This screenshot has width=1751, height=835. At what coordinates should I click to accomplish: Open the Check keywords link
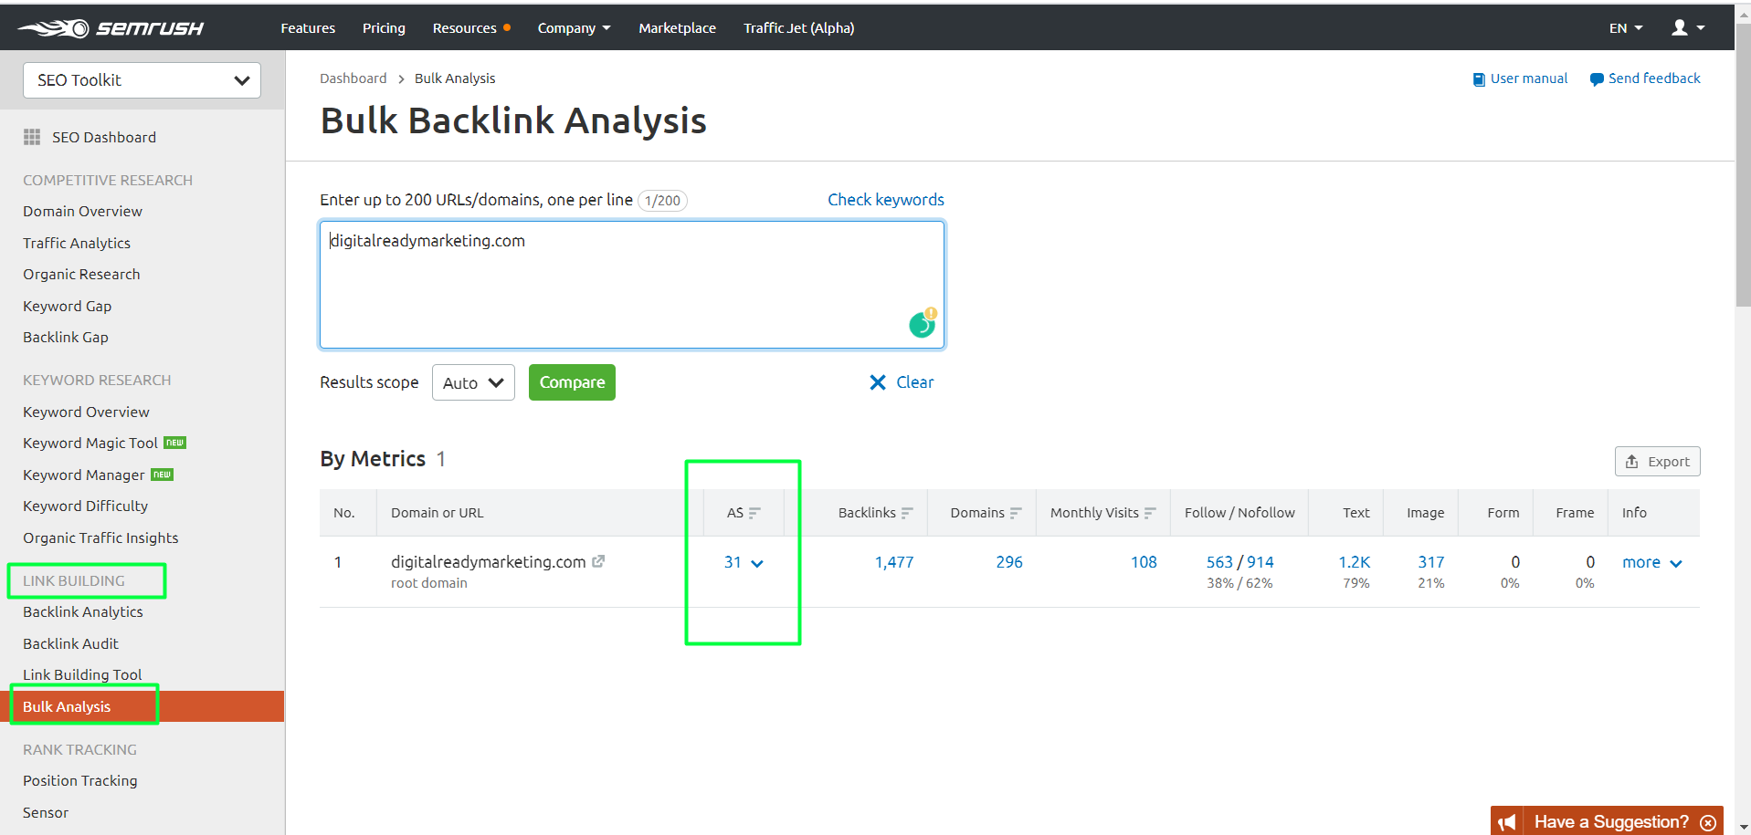(x=885, y=200)
